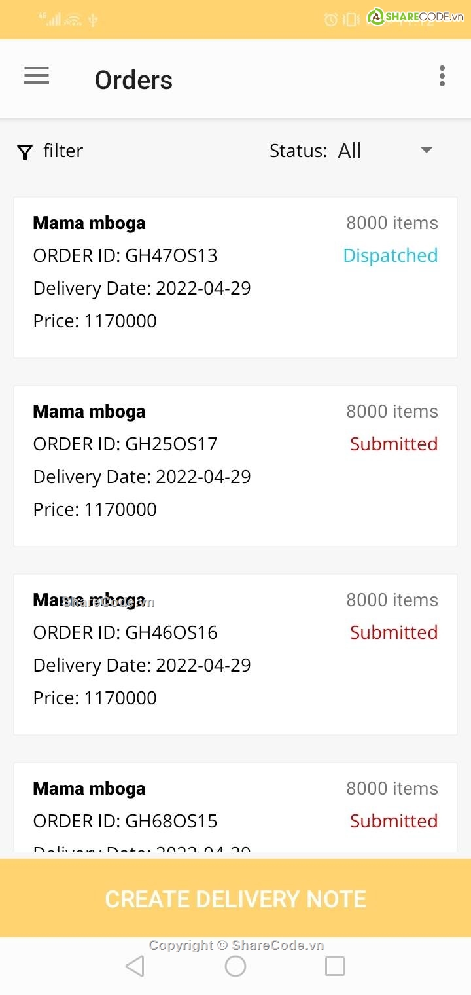Open order GH46OS16 card
This screenshot has height=995, width=471.
(235, 655)
